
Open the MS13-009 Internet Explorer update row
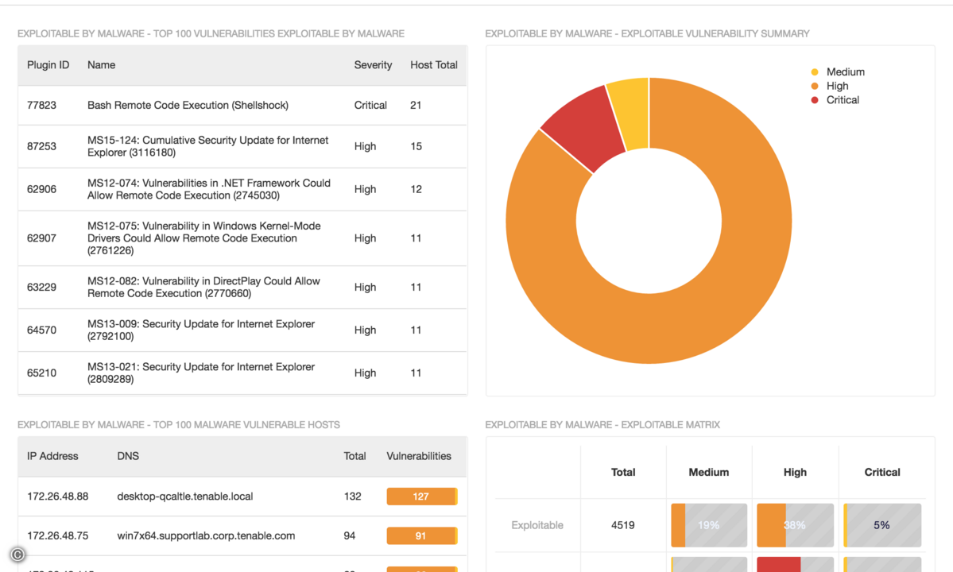(x=242, y=330)
